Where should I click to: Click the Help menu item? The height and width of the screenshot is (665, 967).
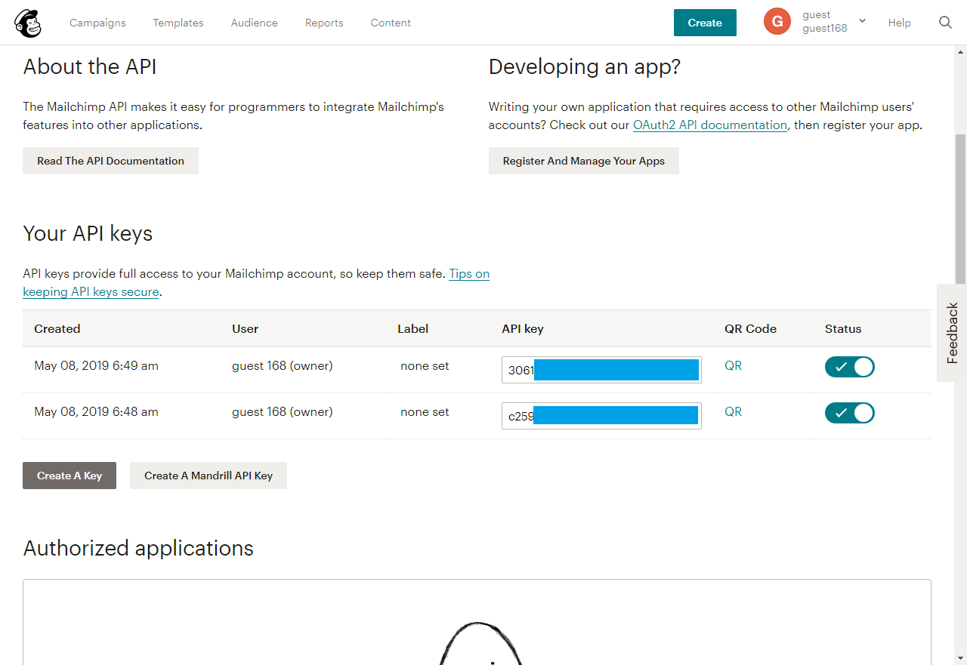(899, 23)
